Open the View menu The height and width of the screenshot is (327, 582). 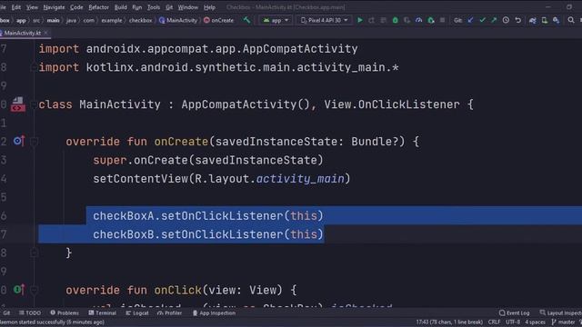(x=32, y=7)
